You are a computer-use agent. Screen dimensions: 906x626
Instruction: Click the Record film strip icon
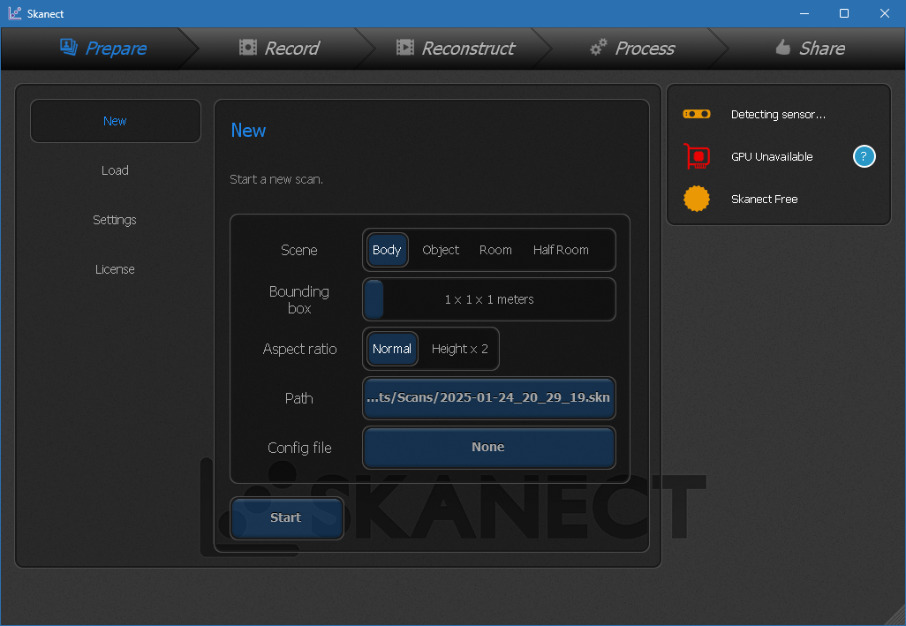(248, 48)
